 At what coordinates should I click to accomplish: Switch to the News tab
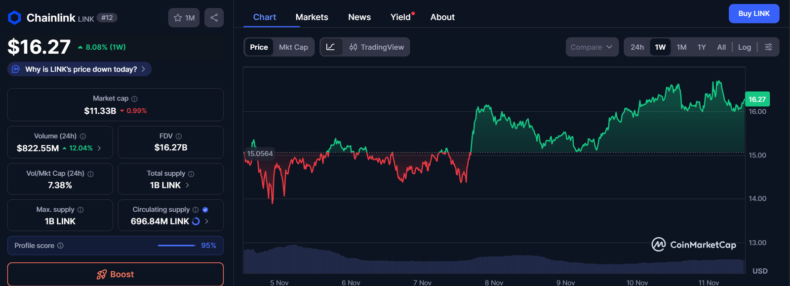(x=359, y=17)
